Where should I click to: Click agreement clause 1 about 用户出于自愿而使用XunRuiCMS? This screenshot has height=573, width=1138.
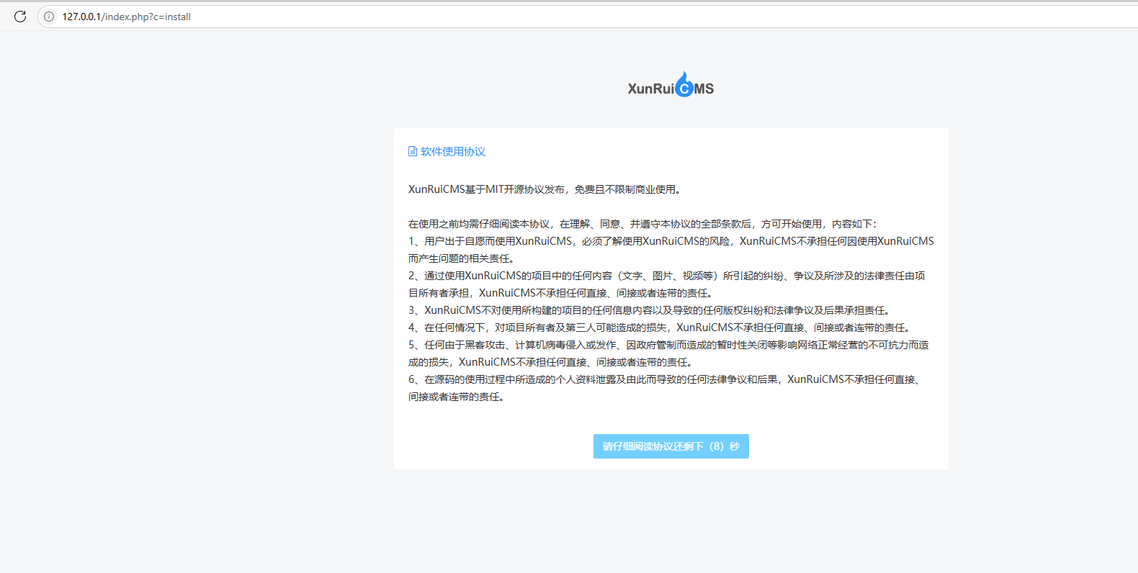pos(671,250)
